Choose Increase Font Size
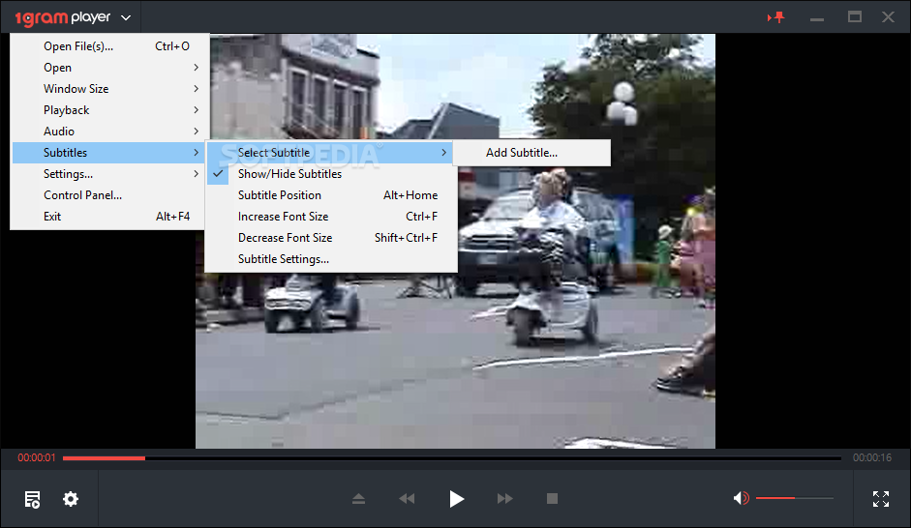Image resolution: width=911 pixels, height=528 pixels. (331, 217)
